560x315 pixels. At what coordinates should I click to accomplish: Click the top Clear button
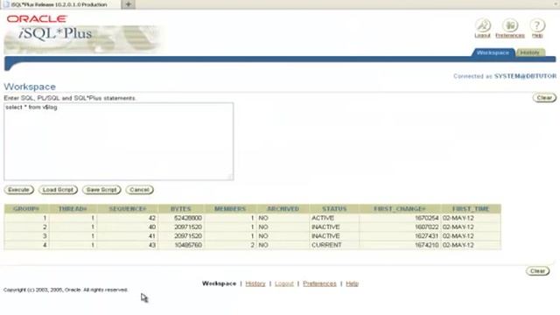[x=544, y=97]
